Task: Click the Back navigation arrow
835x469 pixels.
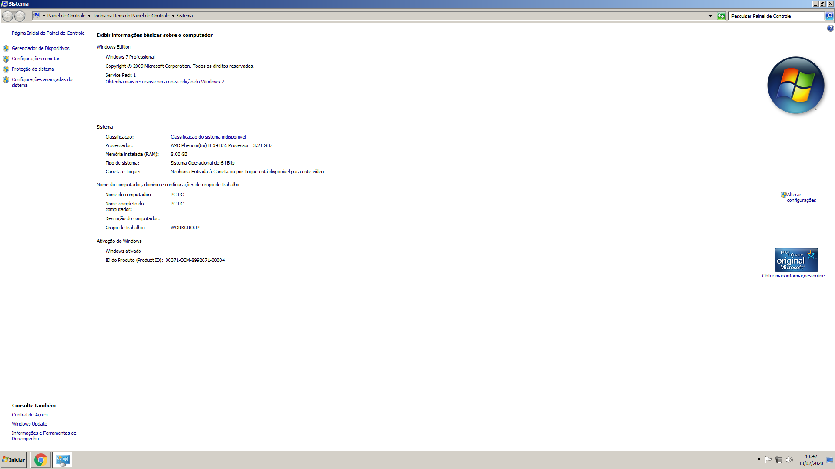Action: [x=8, y=17]
